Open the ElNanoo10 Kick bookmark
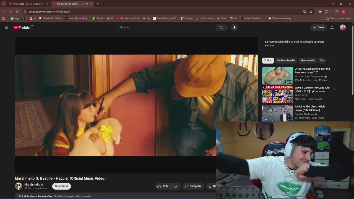 103,19
